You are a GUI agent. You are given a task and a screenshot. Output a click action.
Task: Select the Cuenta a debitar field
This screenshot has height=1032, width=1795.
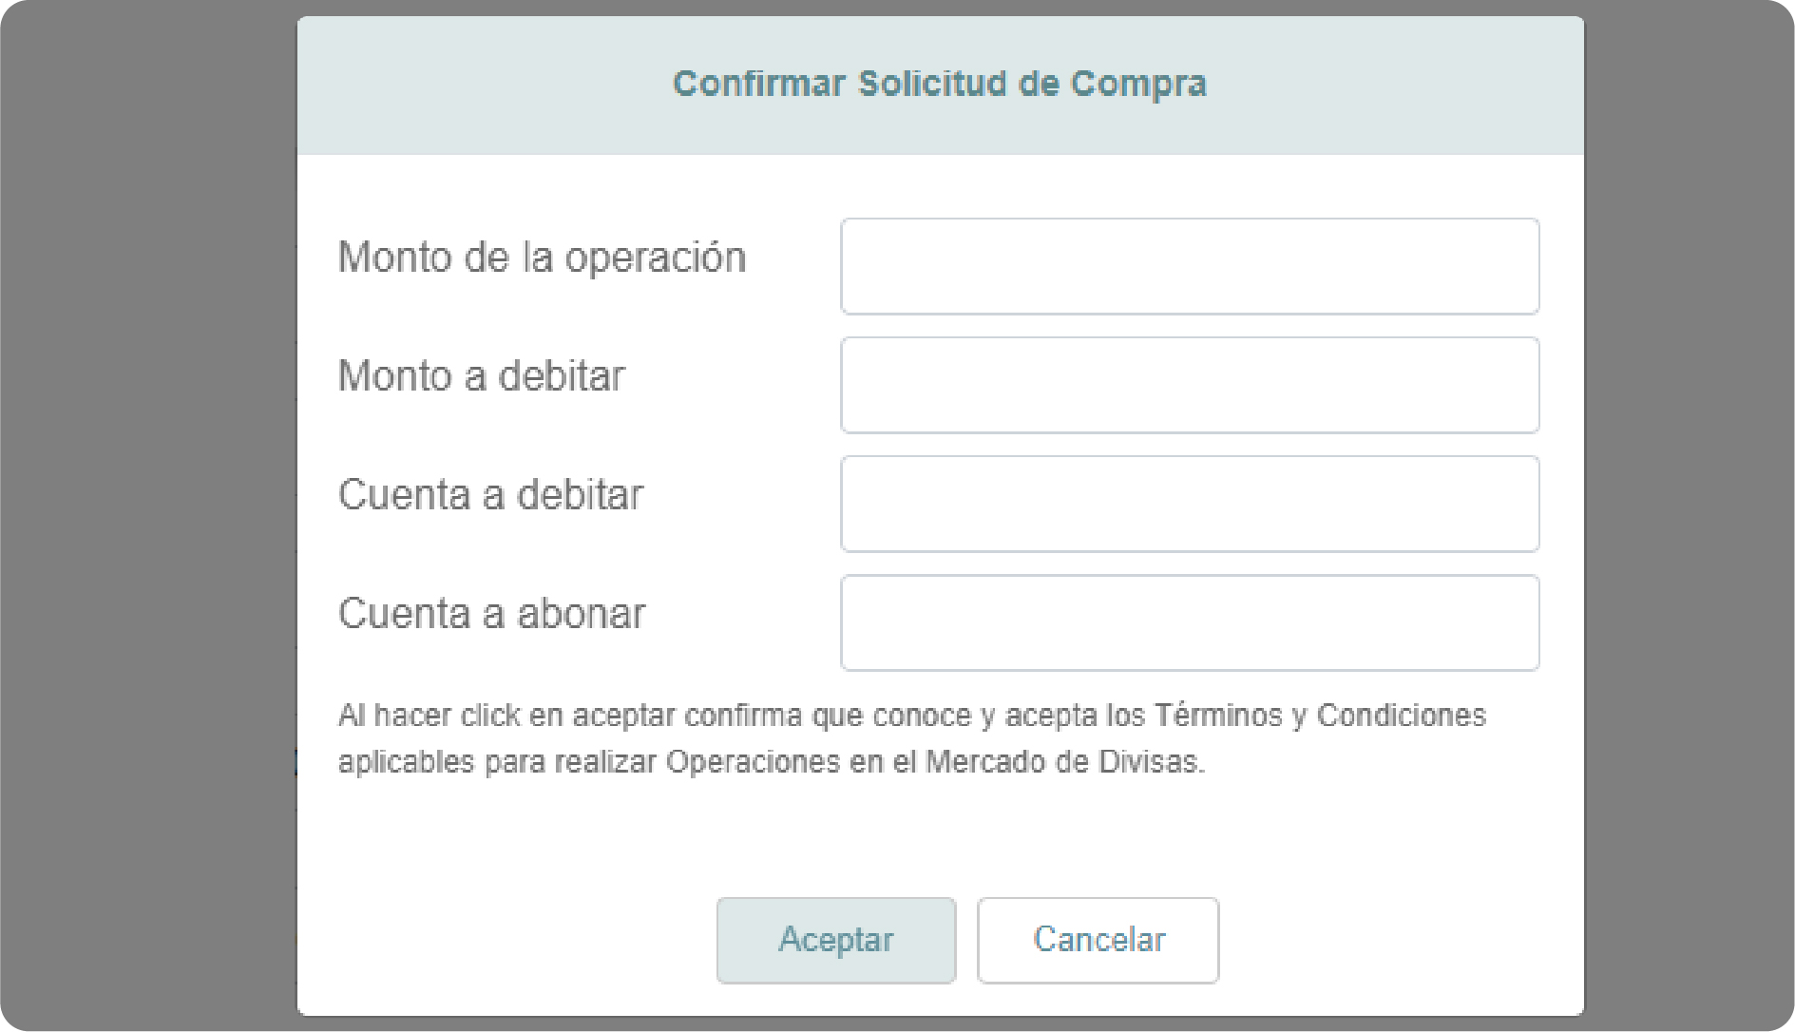tap(1189, 504)
